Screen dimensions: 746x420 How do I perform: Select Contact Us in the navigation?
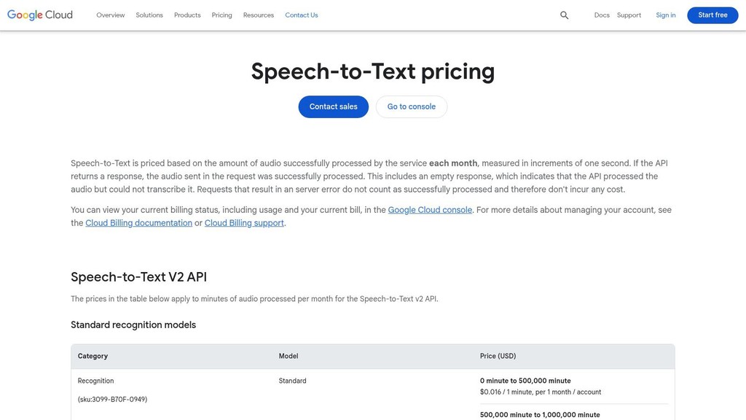click(301, 15)
